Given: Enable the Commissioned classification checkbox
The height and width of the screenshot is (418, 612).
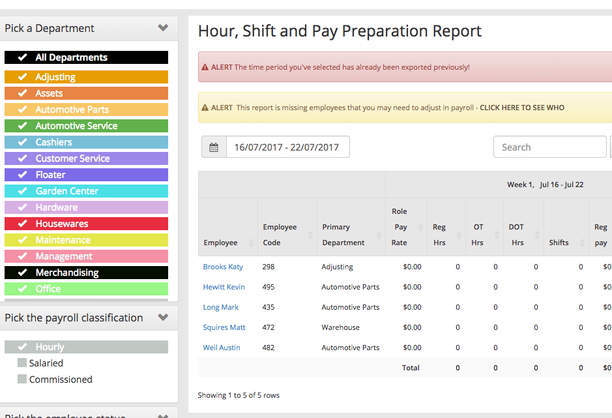Looking at the screenshot, I should pos(23,380).
